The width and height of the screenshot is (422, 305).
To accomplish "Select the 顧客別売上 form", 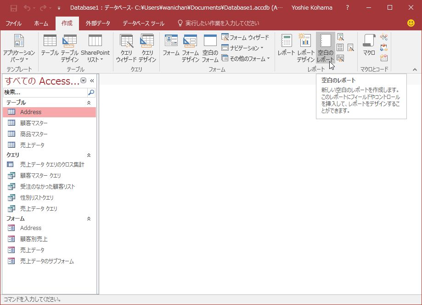I will point(49,239).
